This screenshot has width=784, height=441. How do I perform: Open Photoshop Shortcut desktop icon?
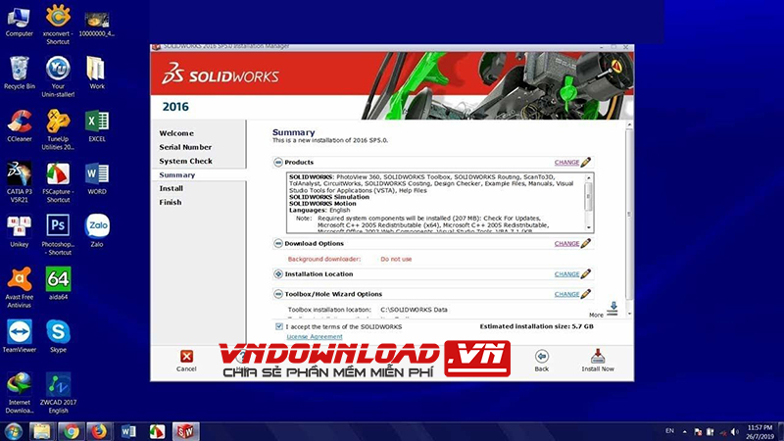coord(58,234)
